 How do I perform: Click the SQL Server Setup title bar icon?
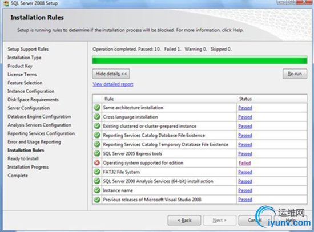(x=6, y=3)
